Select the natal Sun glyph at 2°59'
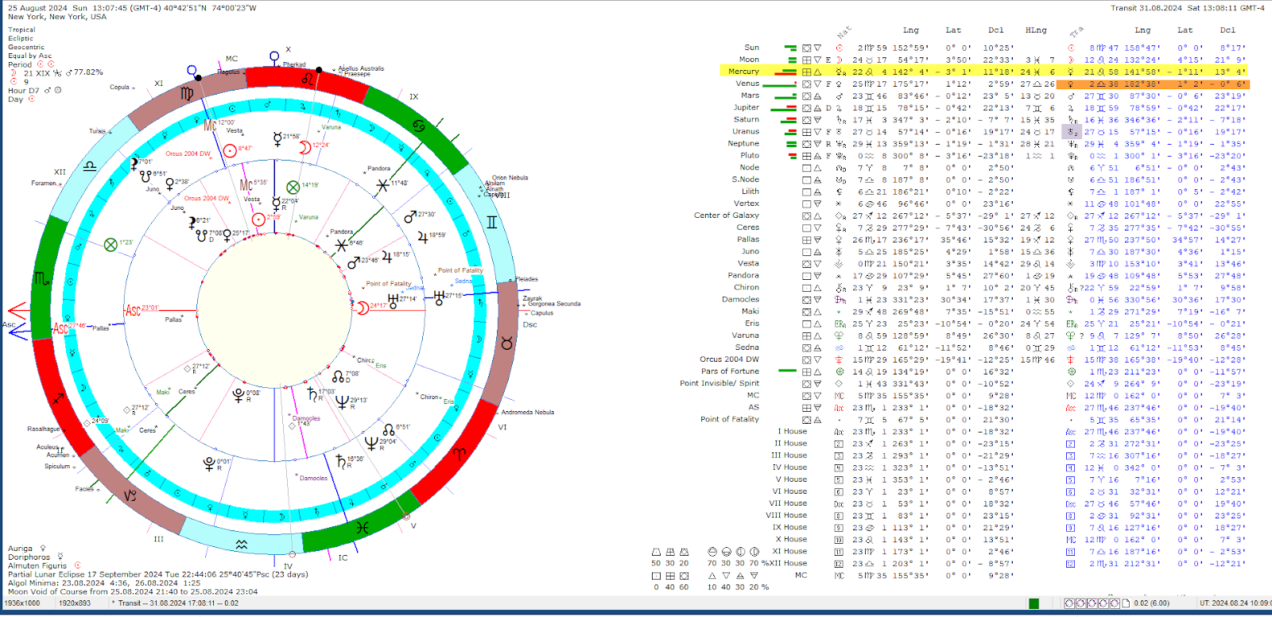 coord(258,219)
